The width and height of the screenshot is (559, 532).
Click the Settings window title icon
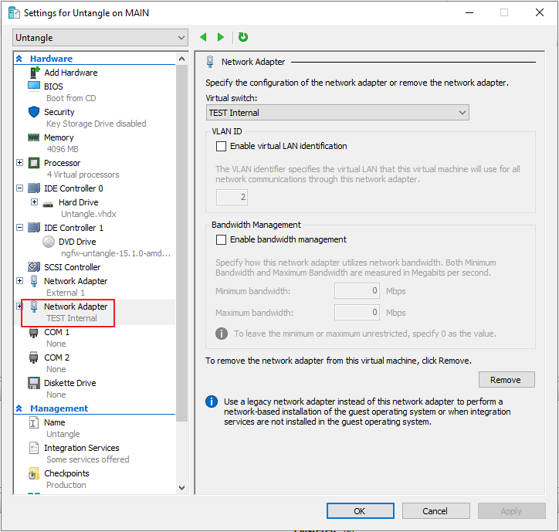coord(14,13)
